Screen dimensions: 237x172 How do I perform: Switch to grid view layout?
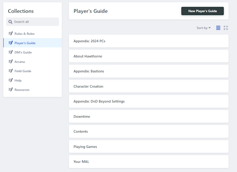tap(226, 28)
